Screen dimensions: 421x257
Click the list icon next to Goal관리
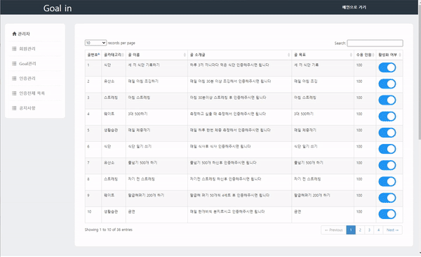(14, 63)
